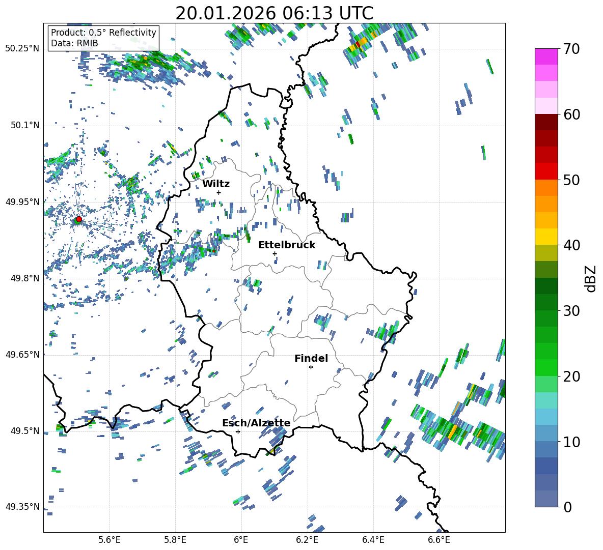Click the Findel station cross marker
The height and width of the screenshot is (550, 603).
(x=311, y=367)
